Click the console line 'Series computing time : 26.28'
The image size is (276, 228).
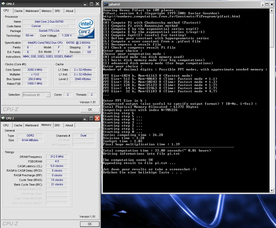[x=133, y=135]
